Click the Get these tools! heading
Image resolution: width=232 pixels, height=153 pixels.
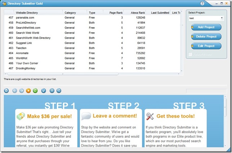tap(176, 116)
